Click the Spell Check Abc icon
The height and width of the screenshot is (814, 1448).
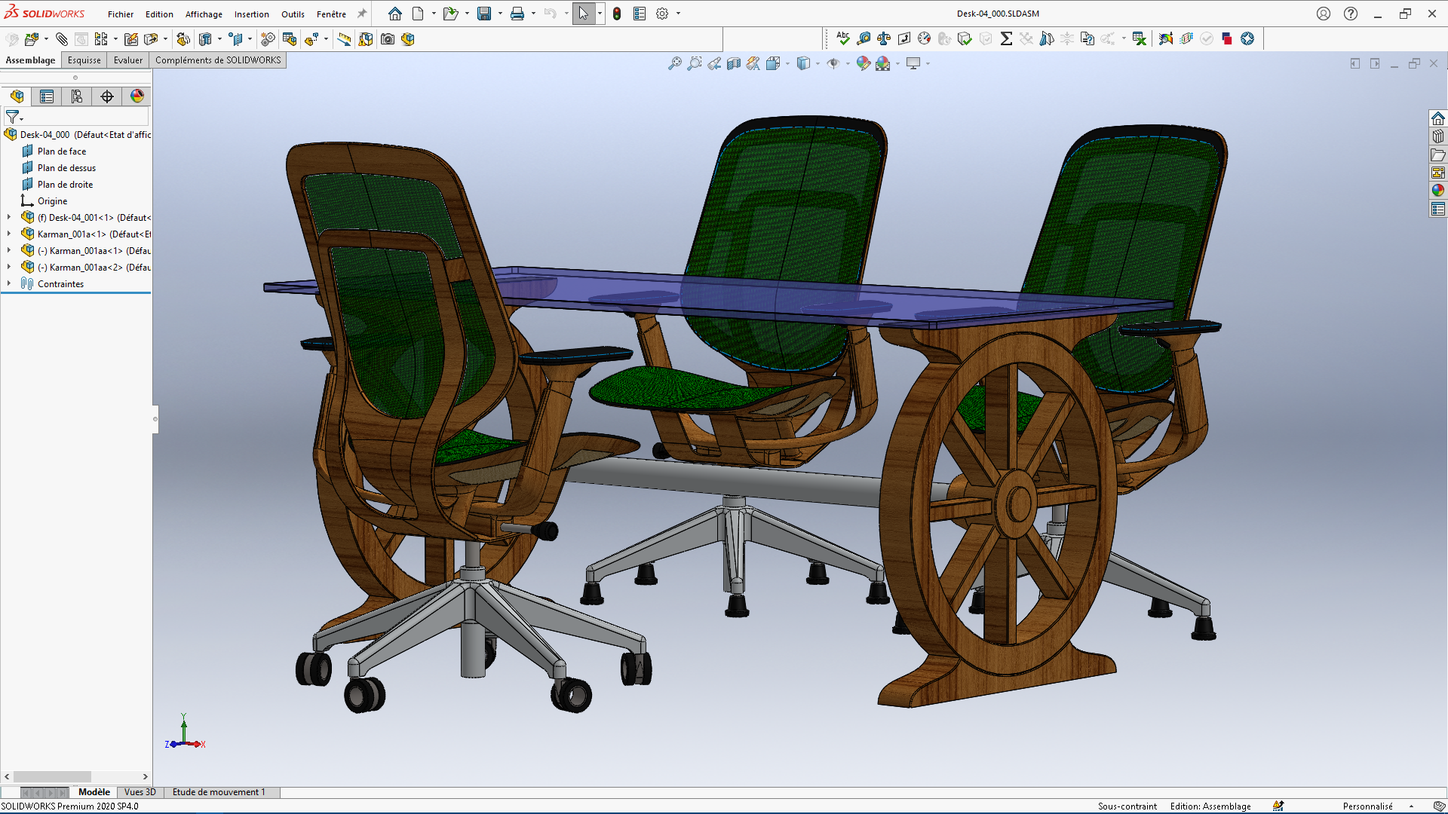pyautogui.click(x=843, y=38)
